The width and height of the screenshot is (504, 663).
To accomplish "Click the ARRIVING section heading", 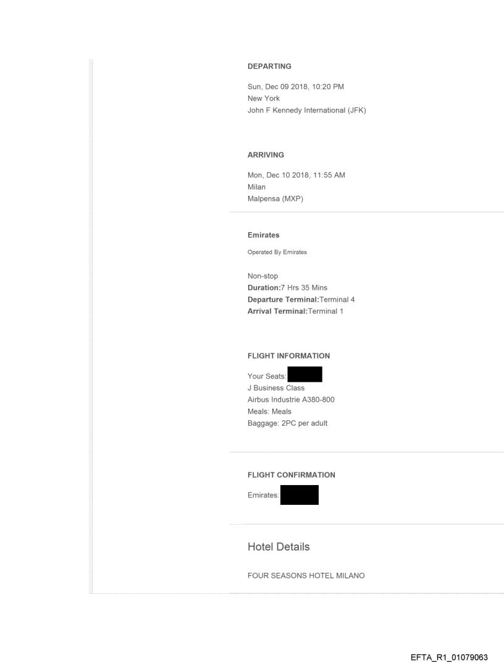I will (266, 155).
